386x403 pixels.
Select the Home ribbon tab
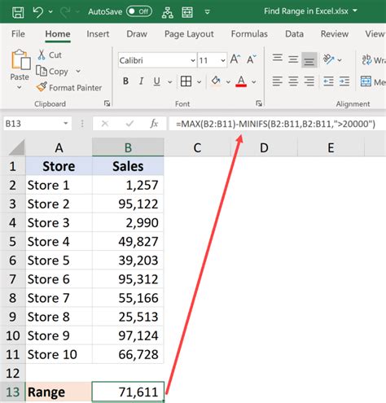58,34
